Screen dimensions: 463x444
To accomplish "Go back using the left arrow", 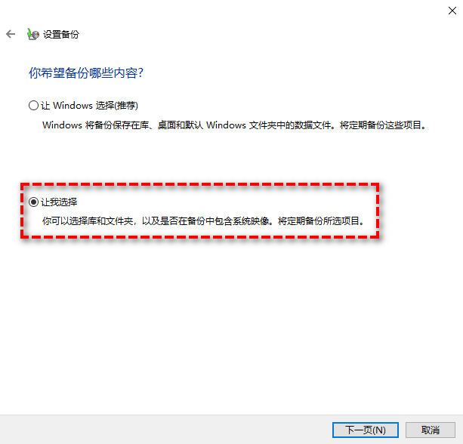I will click(11, 34).
